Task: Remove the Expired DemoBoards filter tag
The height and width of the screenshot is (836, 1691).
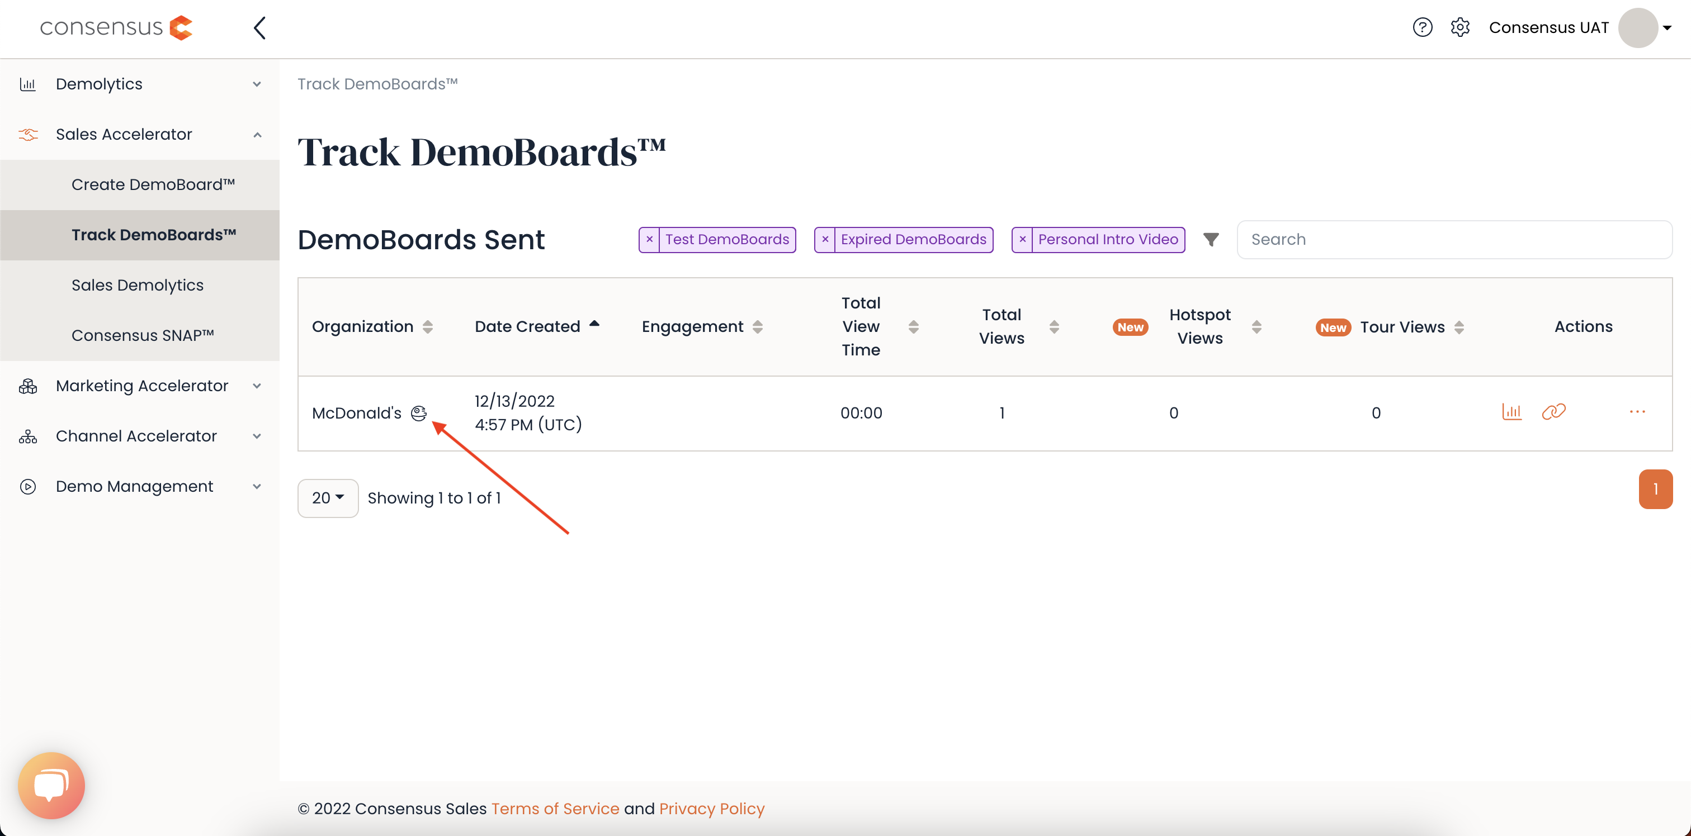Action: click(x=825, y=240)
